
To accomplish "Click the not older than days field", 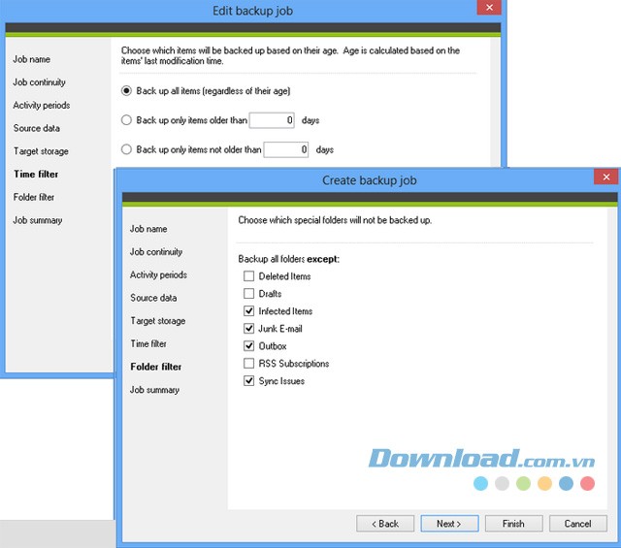I will coord(286,149).
